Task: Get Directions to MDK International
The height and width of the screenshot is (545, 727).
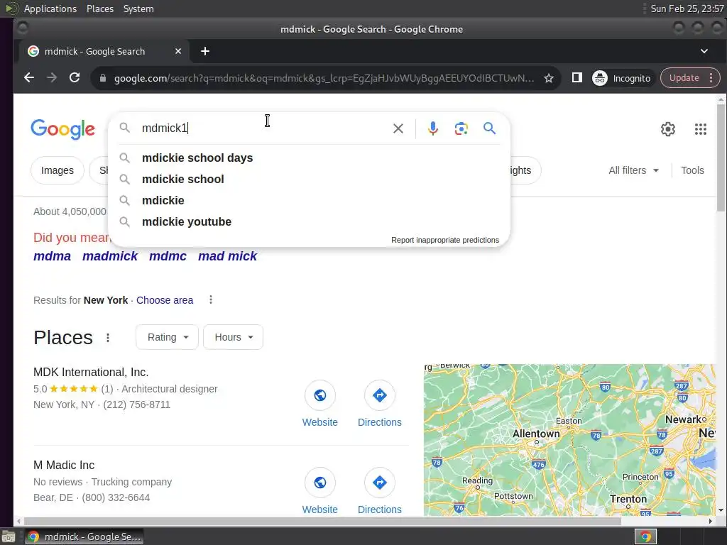Action: [379, 404]
